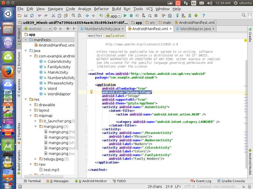Viewport: 253px width, 189px height.
Task: Click the application breadcrumb tag
Action: tap(115, 36)
